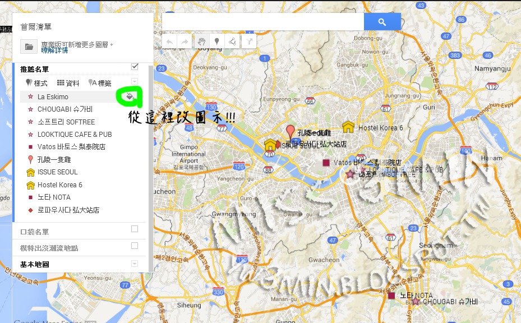Expand the 基本地圖 dropdown arrow
Image resolution: width=521 pixels, height=323 pixels.
click(x=135, y=264)
